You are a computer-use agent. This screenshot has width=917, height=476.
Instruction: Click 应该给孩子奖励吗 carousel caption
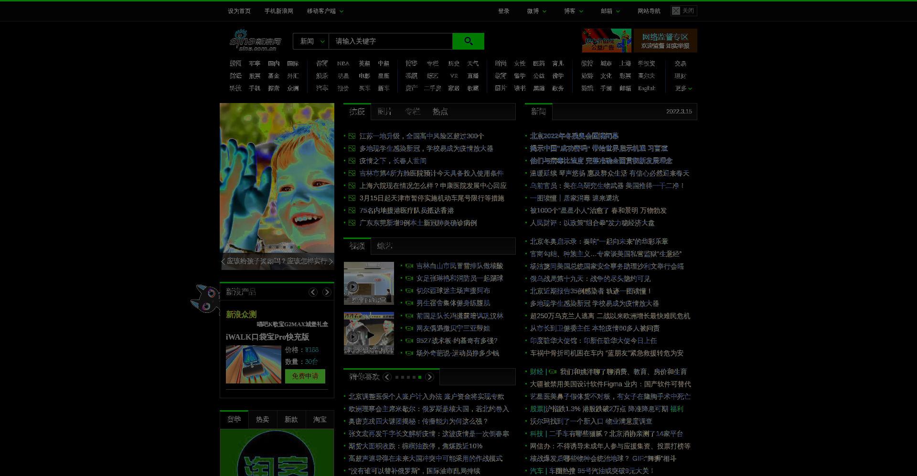(277, 261)
